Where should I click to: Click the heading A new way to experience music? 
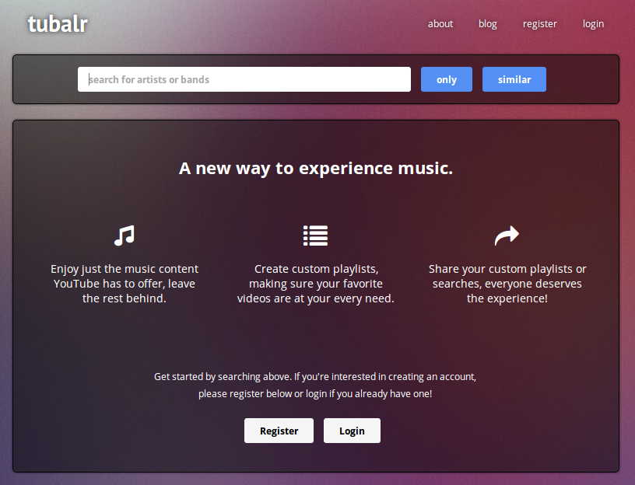316,169
